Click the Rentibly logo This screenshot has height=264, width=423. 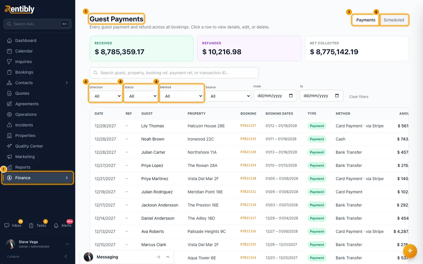coord(20,9)
